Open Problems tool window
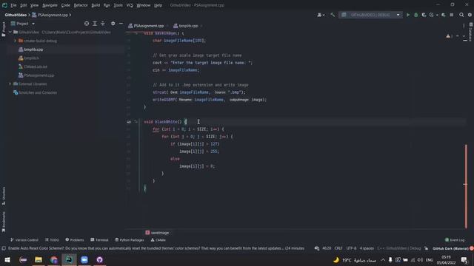The width and height of the screenshot is (474, 266). pos(75,240)
